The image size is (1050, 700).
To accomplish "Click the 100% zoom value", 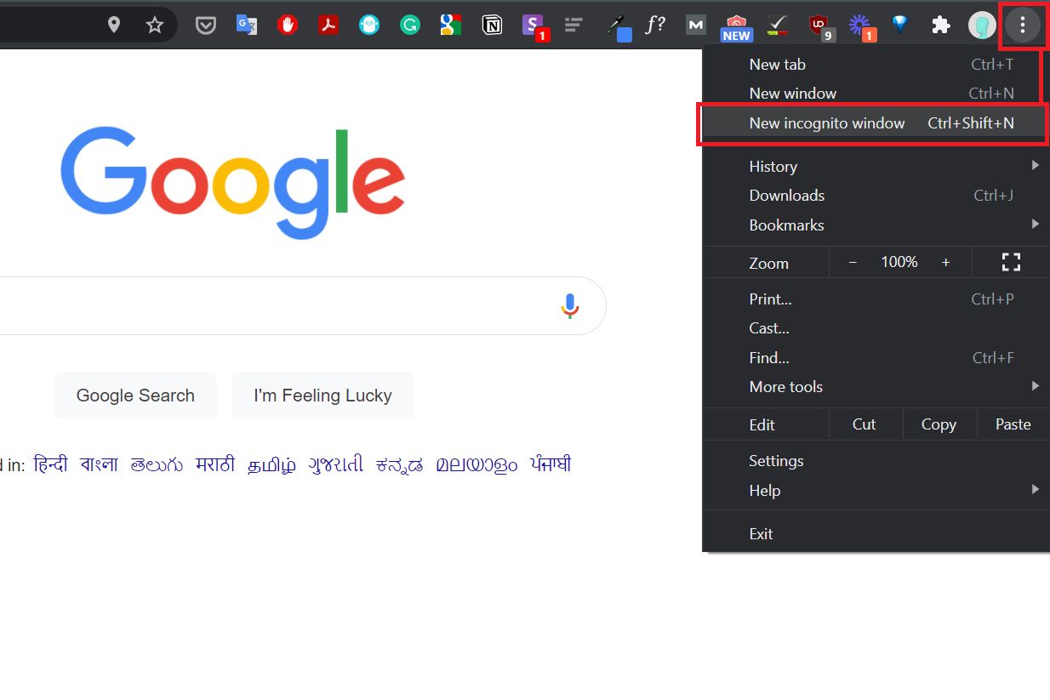I will pyautogui.click(x=899, y=262).
